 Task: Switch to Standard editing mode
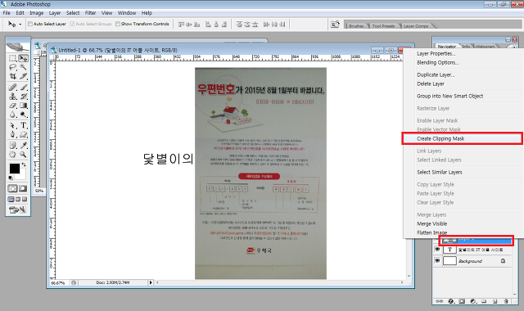coord(13,189)
